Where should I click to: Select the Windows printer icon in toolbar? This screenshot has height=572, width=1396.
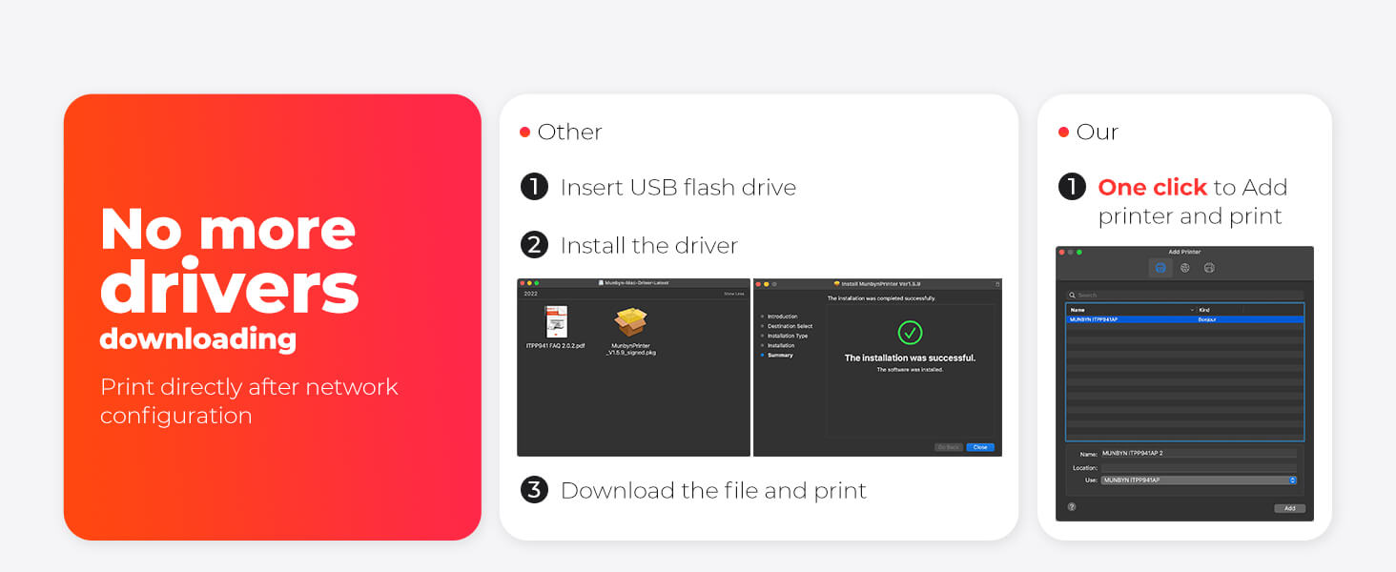(x=1209, y=268)
